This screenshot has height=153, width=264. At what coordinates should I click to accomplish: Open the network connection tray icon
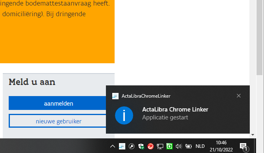pos(160,146)
